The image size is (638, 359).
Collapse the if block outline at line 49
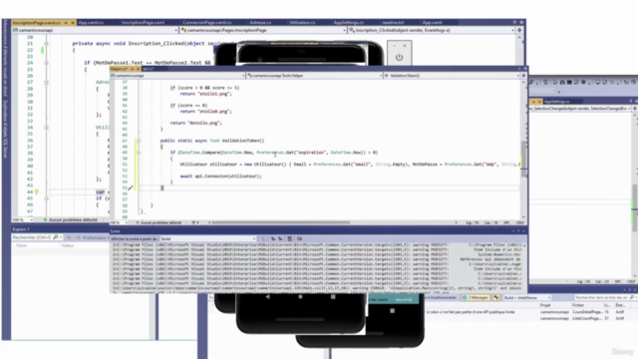point(139,153)
